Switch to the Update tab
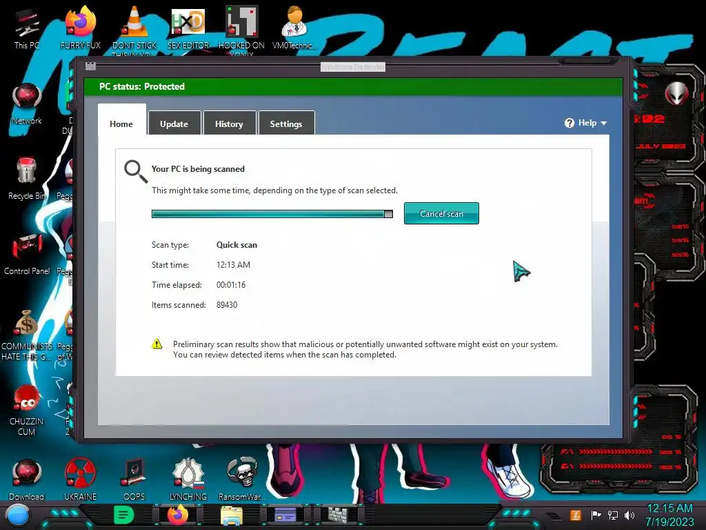Screen dimensions: 706x530 pyautogui.click(x=174, y=123)
